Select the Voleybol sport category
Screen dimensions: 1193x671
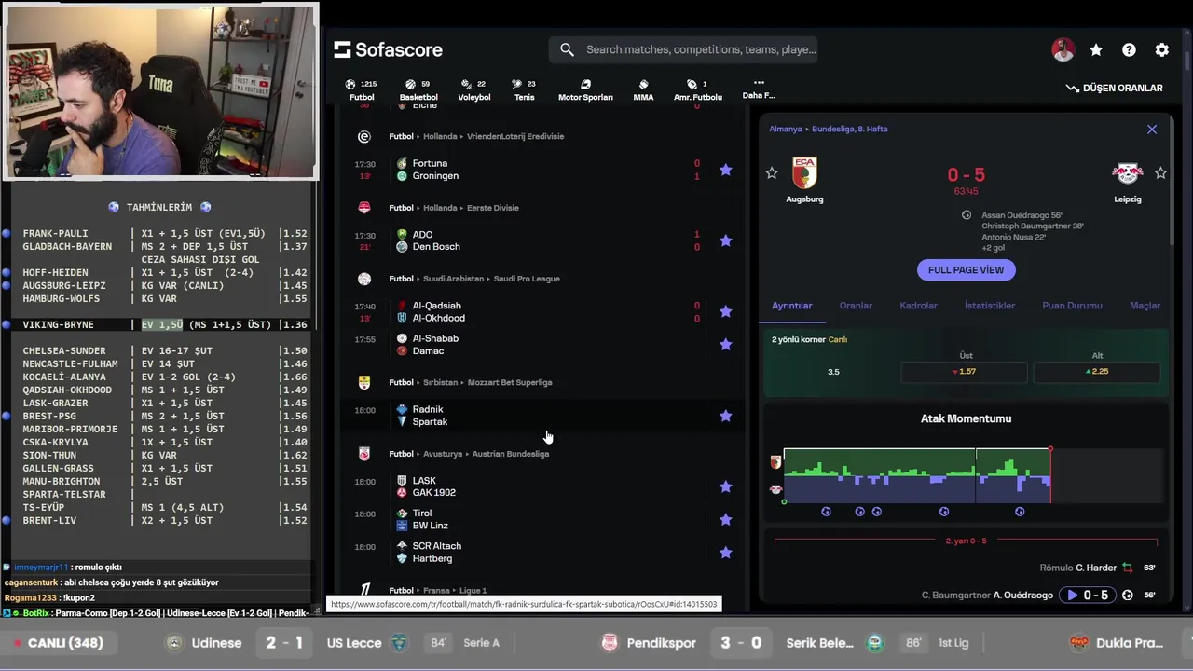pos(474,89)
